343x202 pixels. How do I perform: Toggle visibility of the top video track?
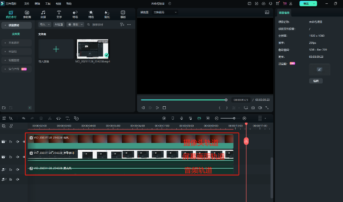(x=24, y=142)
